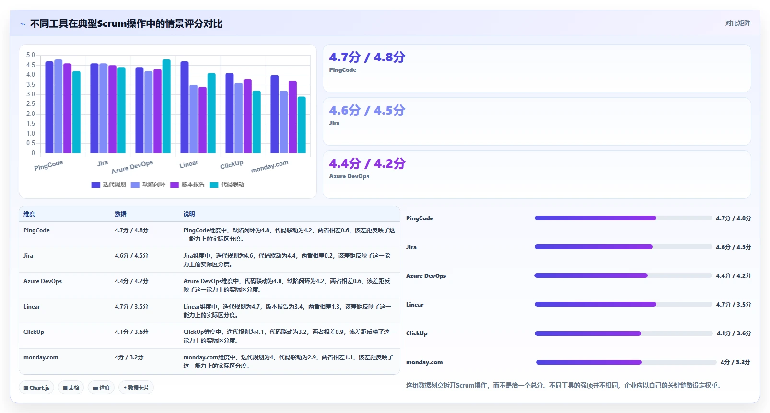Screen dimensions: 770x413
Task: Click the Azure DevOps progress bar
Action: tap(623, 275)
